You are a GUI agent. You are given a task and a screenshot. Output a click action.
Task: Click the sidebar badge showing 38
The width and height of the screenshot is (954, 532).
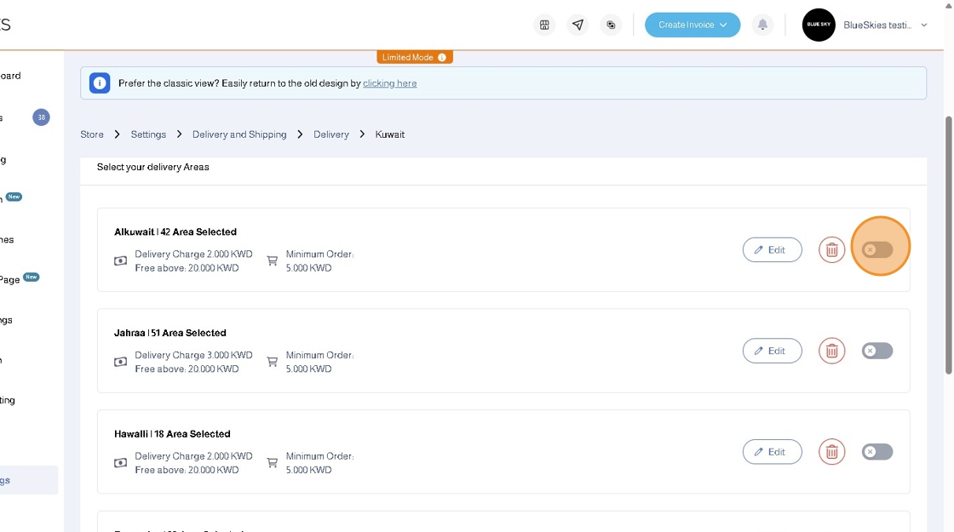tap(42, 117)
